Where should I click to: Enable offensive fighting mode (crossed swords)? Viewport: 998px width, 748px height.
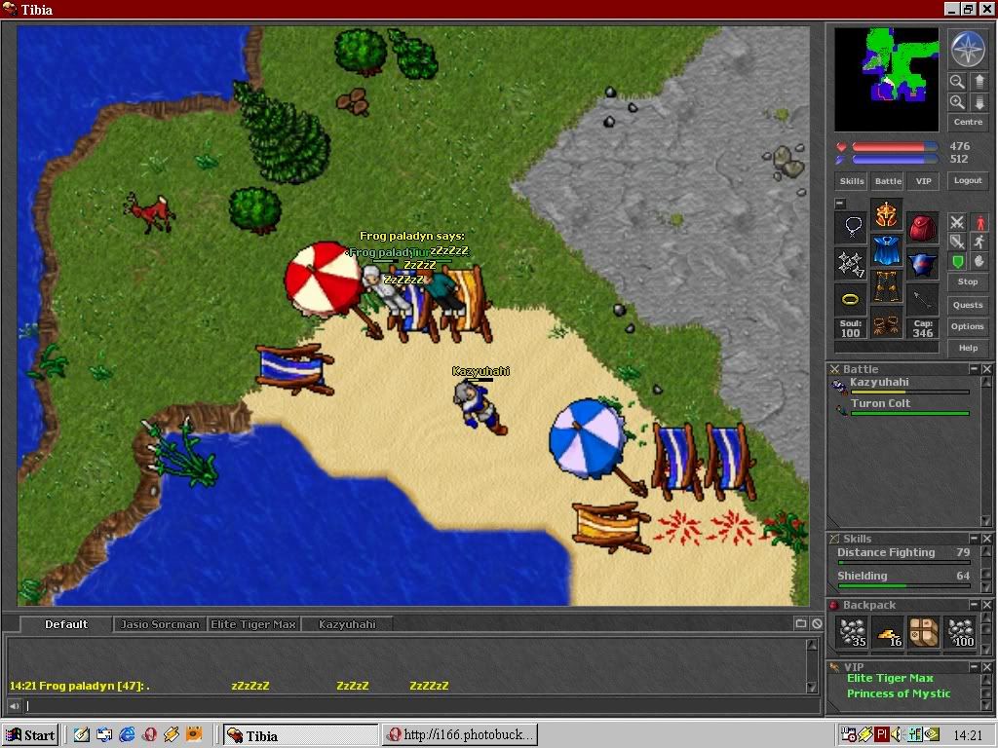957,222
